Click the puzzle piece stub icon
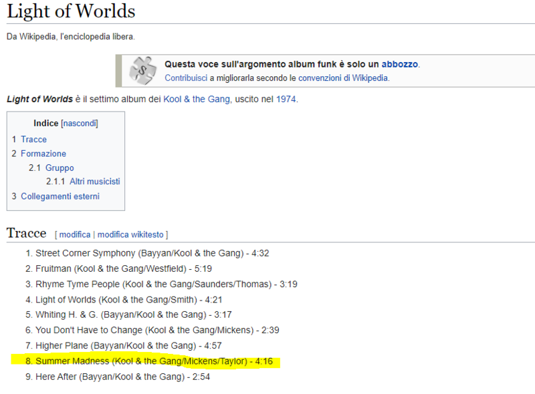The image size is (535, 394). (x=142, y=70)
